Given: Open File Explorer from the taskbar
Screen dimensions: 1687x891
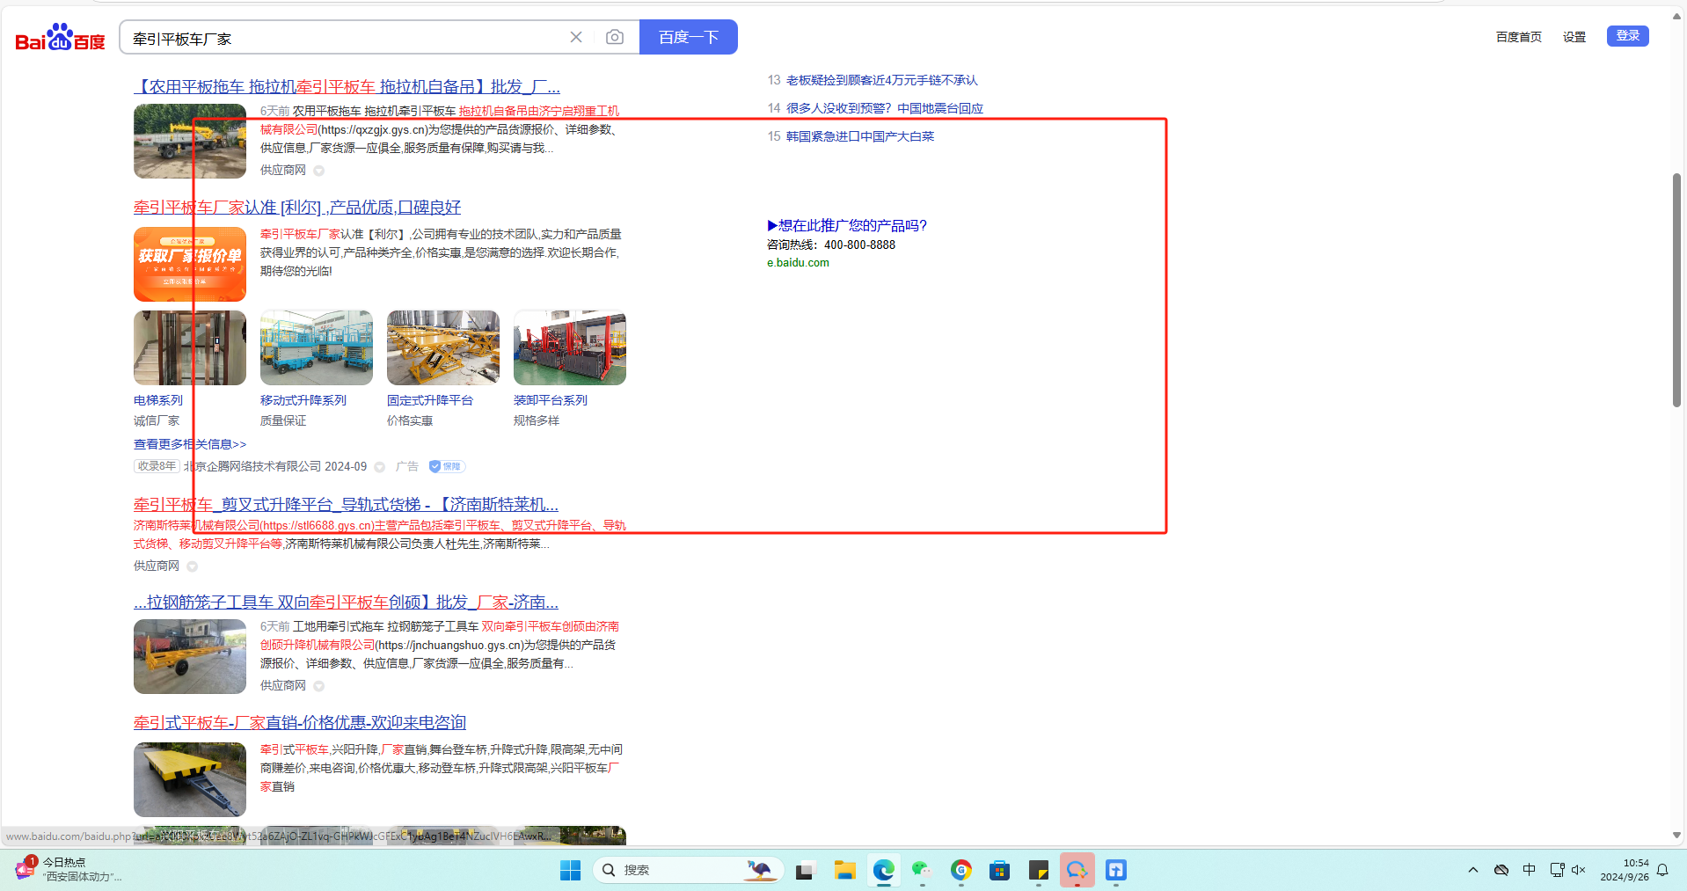Looking at the screenshot, I should coord(845,870).
